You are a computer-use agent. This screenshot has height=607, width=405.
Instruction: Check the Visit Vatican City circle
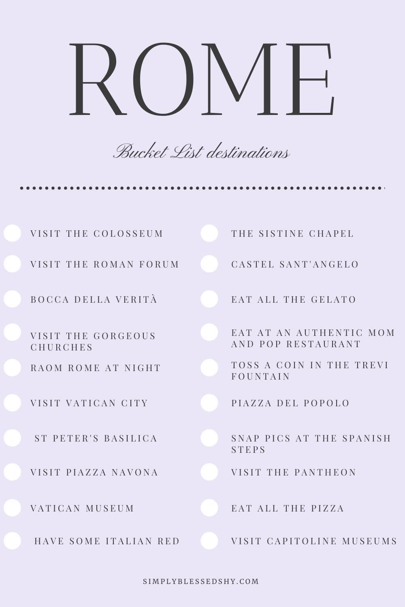[12, 403]
